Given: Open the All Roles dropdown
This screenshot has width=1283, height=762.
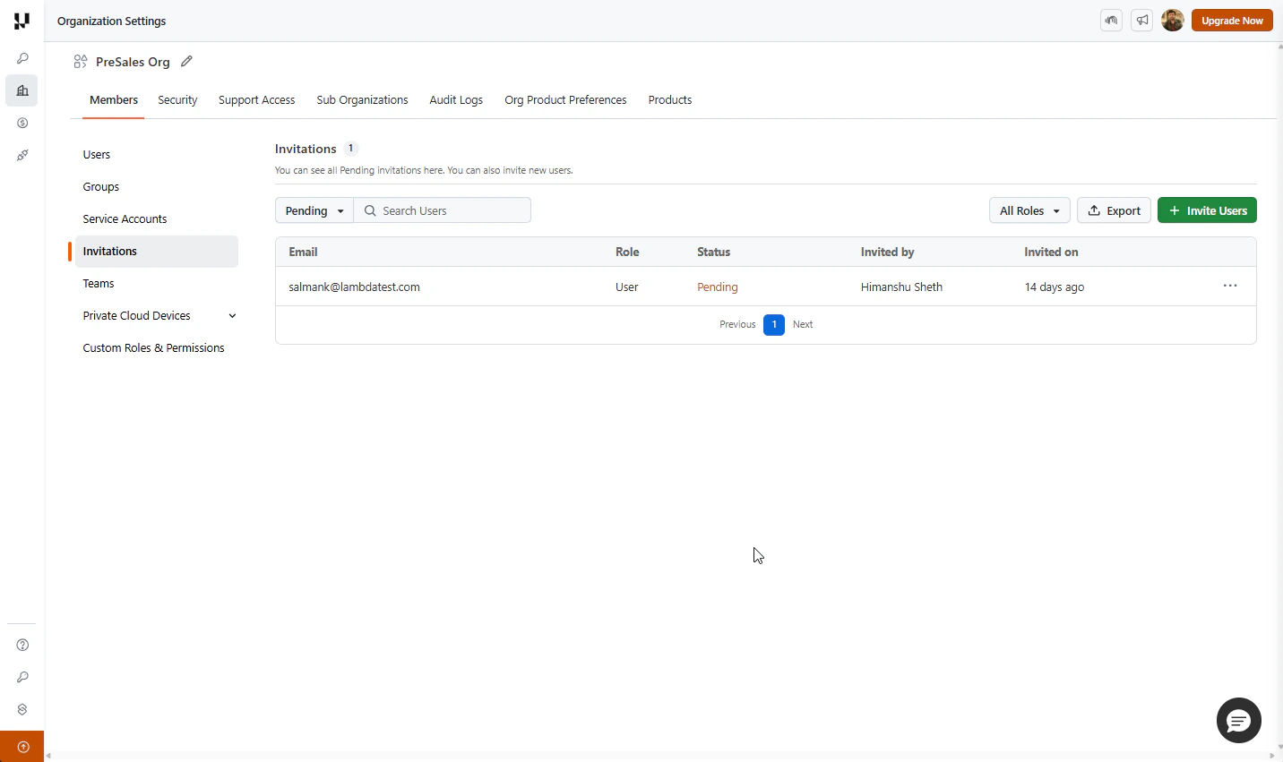Looking at the screenshot, I should [x=1029, y=210].
